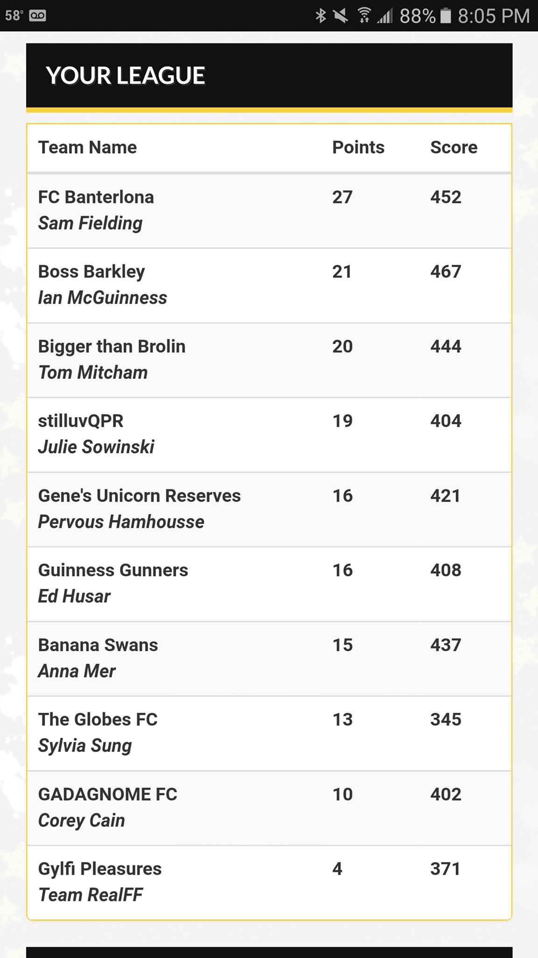Viewport: 538px width, 958px height.
Task: Open The Globes FC team
Action: pyautogui.click(x=269, y=733)
